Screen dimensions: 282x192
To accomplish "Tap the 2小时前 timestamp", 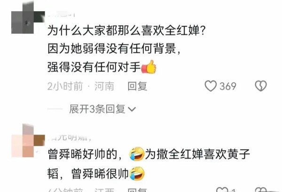I will tap(65, 86).
